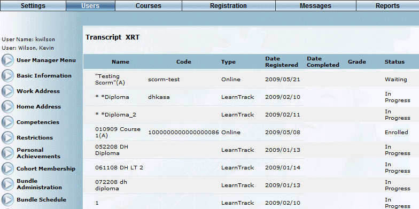Click the arrow icon beside Home Address
The width and height of the screenshot is (419, 209).
tap(7, 107)
